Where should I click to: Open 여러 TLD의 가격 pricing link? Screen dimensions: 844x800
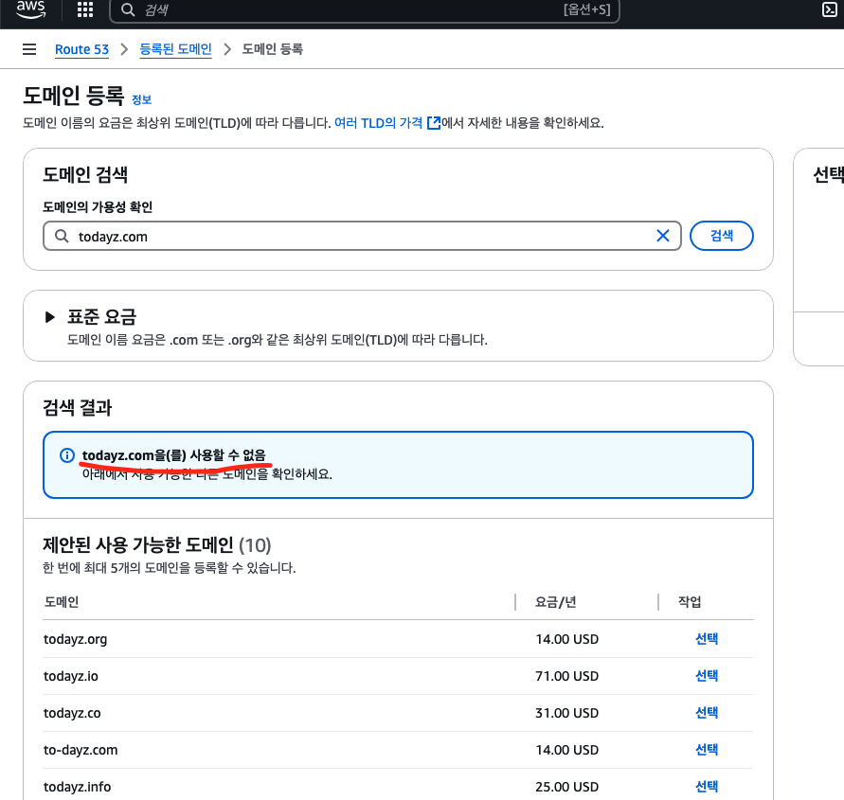[387, 123]
